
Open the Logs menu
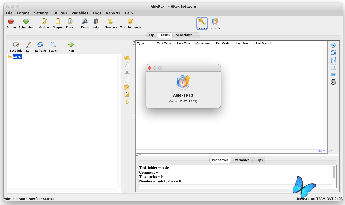97,13
